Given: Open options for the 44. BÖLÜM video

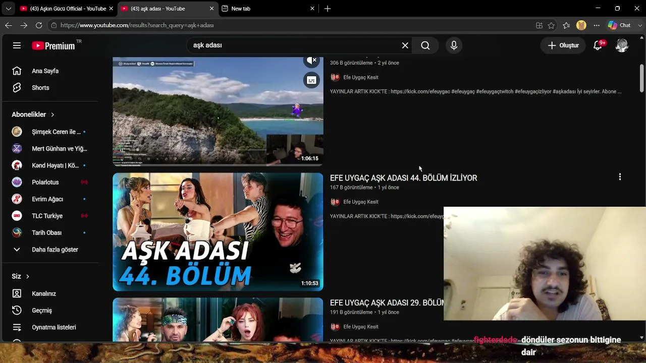Looking at the screenshot, I should click(620, 177).
